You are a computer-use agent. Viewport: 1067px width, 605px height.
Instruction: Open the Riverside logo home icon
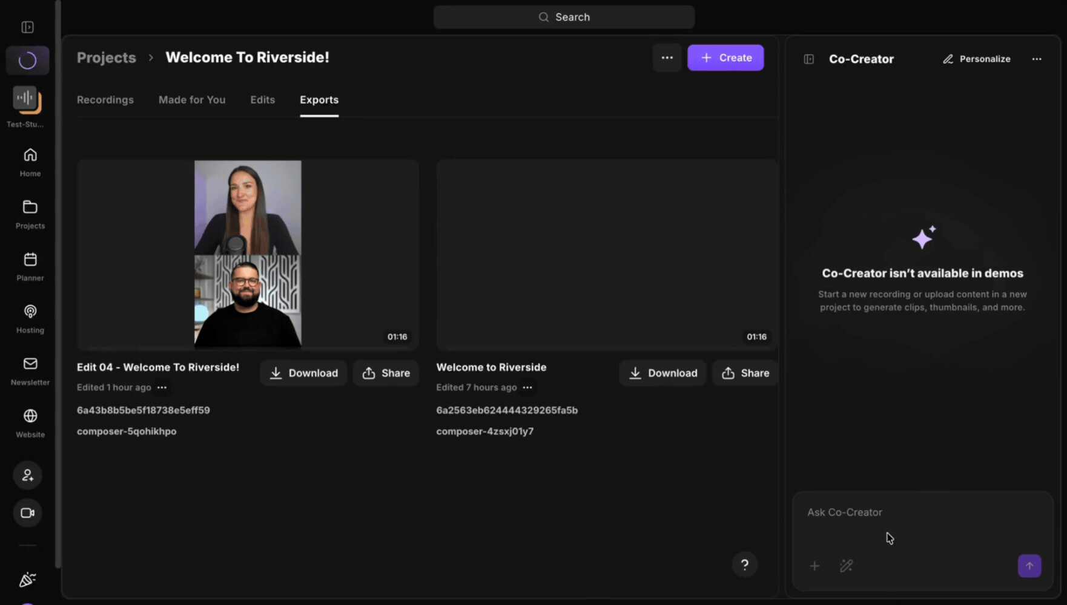pos(27,60)
